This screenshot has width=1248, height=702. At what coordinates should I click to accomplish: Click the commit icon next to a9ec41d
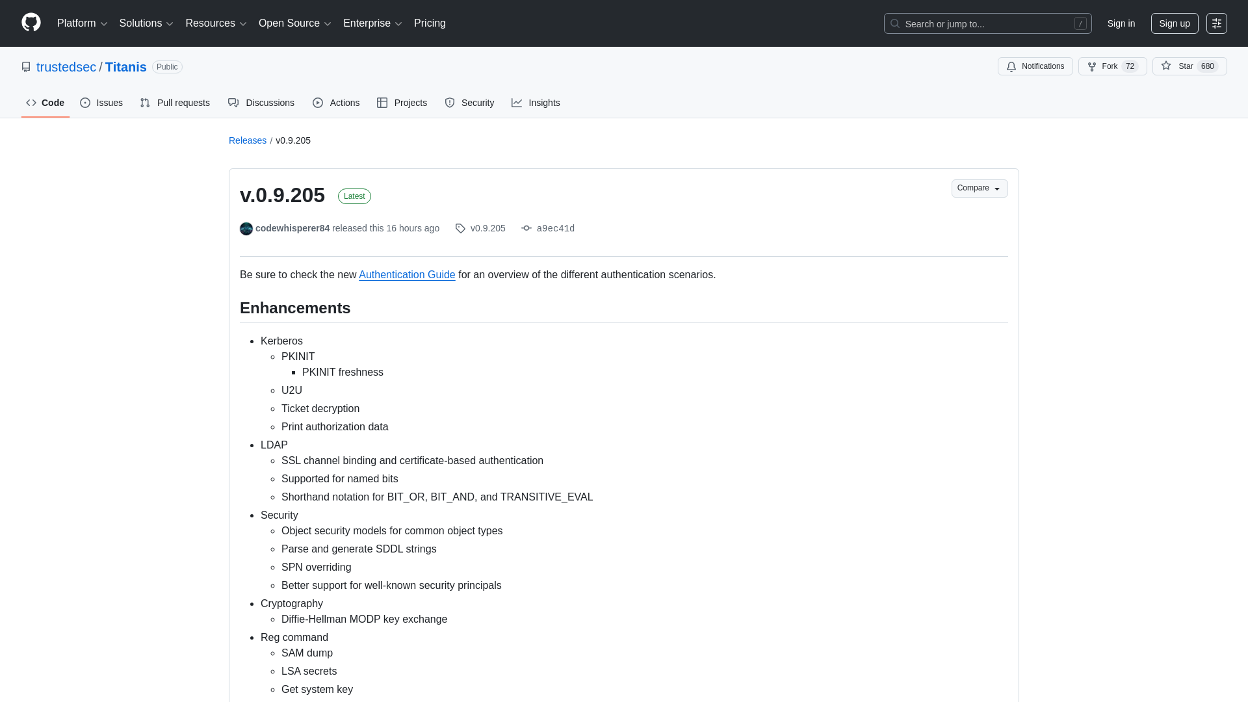click(x=526, y=228)
